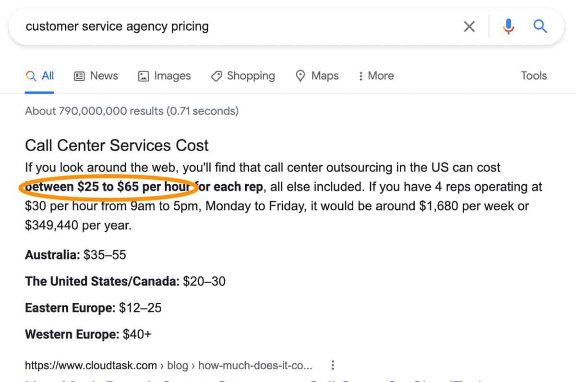576x382 pixels.
Task: Click the Shopping tag icon
Action: [216, 76]
